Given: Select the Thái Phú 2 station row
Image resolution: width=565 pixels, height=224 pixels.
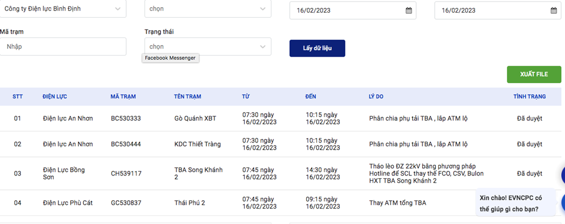Looking at the screenshot, I should [x=189, y=203].
